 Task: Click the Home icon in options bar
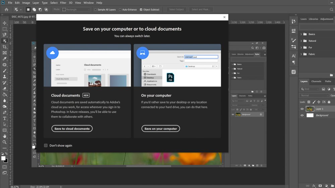tap(6, 9)
